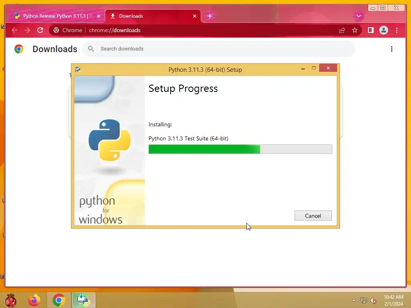Close the Python 3.11.3 Setup window
The image size is (411, 308).
pos(328,68)
